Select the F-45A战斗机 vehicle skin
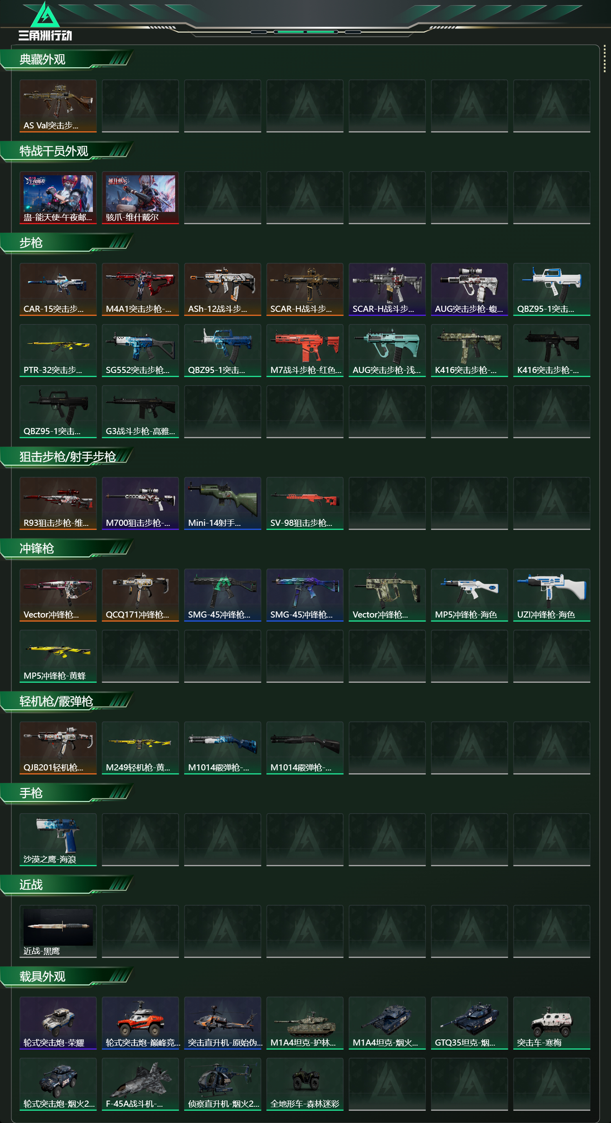The height and width of the screenshot is (1123, 611). 140,1084
